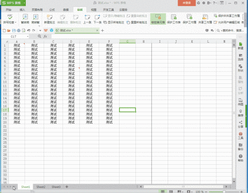Create a new blank document from quick toolbar

tap(4, 30)
